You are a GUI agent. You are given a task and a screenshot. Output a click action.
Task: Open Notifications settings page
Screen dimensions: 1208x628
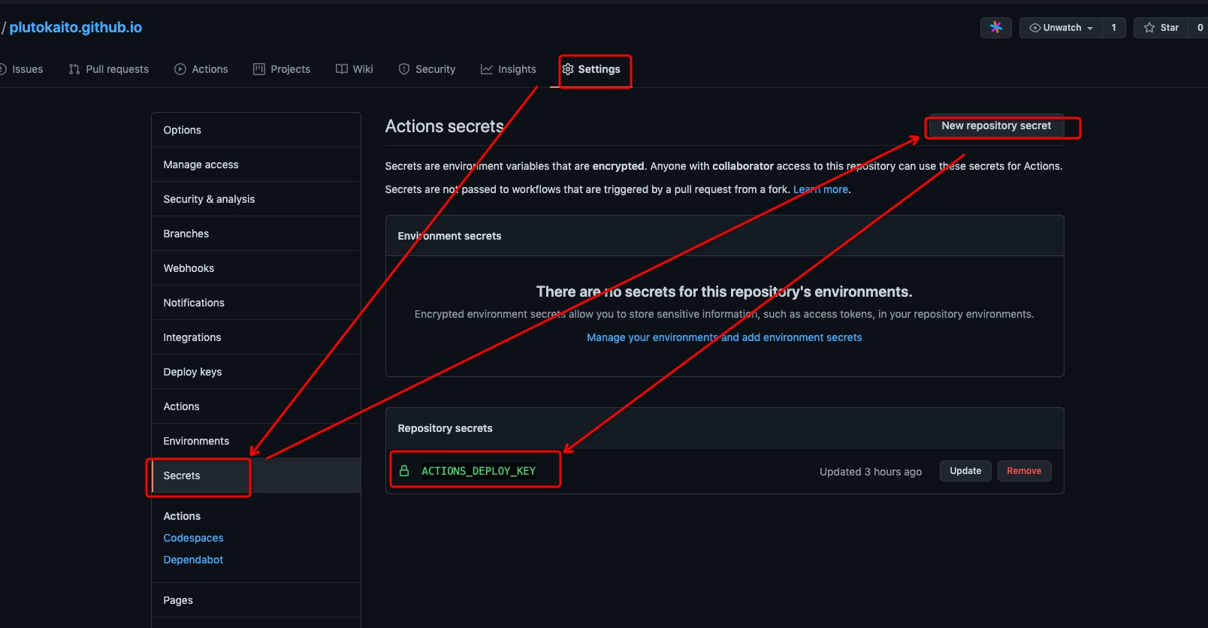pos(256,303)
